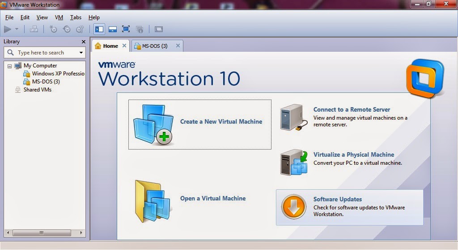Click the magnifier icon in Library search

point(11,52)
